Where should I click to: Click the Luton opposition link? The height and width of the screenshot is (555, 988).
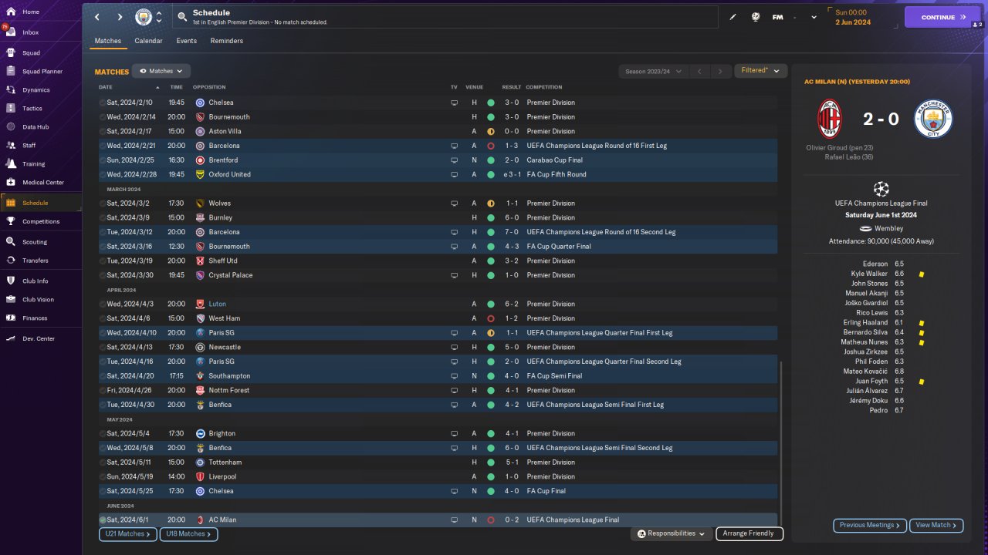218,304
